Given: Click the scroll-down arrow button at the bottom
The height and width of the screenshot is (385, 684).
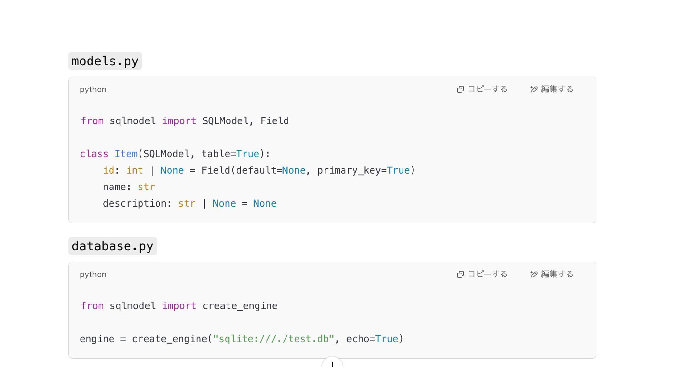Looking at the screenshot, I should [332, 364].
